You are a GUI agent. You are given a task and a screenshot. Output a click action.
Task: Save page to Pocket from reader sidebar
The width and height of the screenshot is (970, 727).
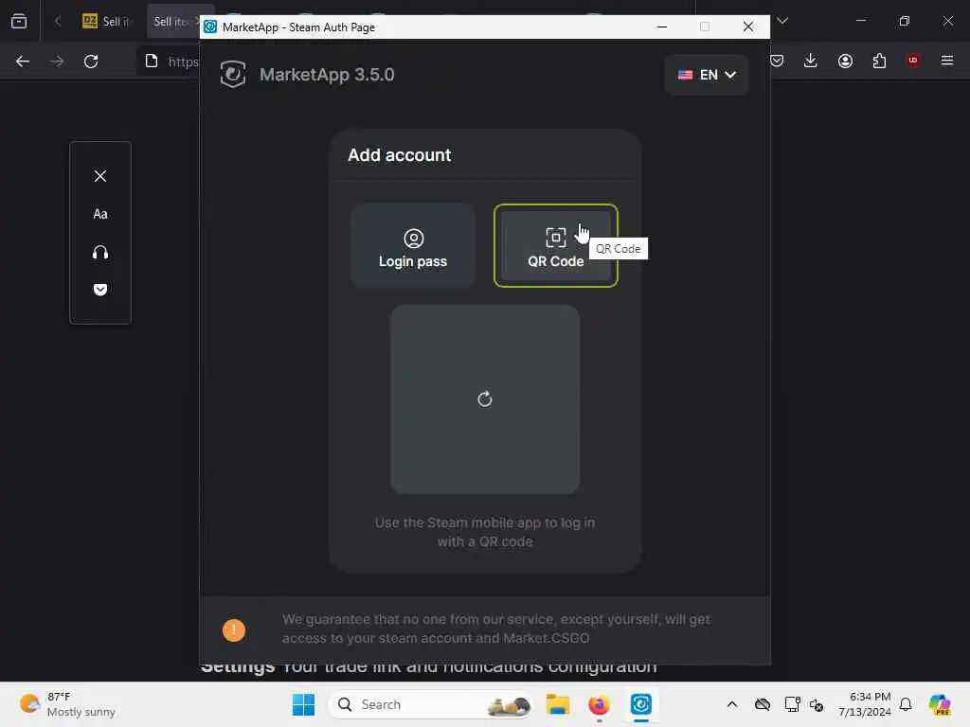point(100,290)
